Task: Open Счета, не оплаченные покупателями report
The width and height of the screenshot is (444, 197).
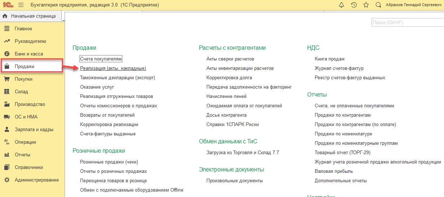Action: point(354,106)
